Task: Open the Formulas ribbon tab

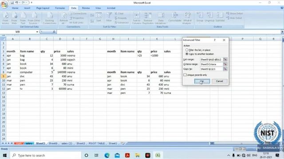Action: 60,8
